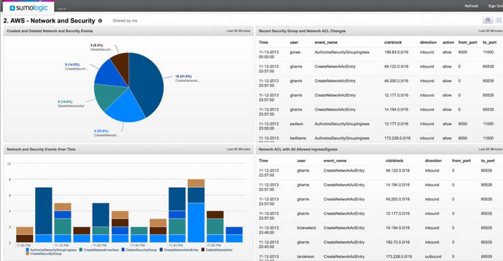Click the '9 (20.9%)' pie label

click(101, 131)
